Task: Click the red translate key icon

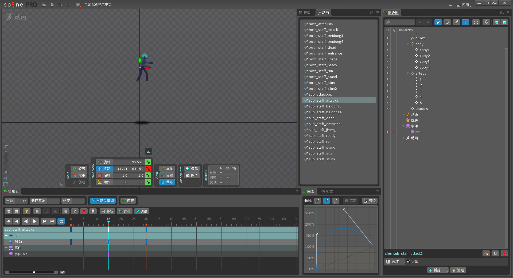Action: point(148,169)
